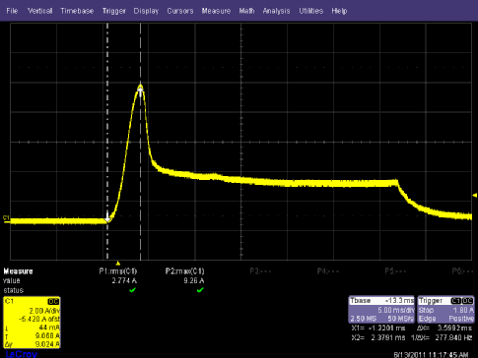Click the green status checkmark under P1

(x=132, y=290)
